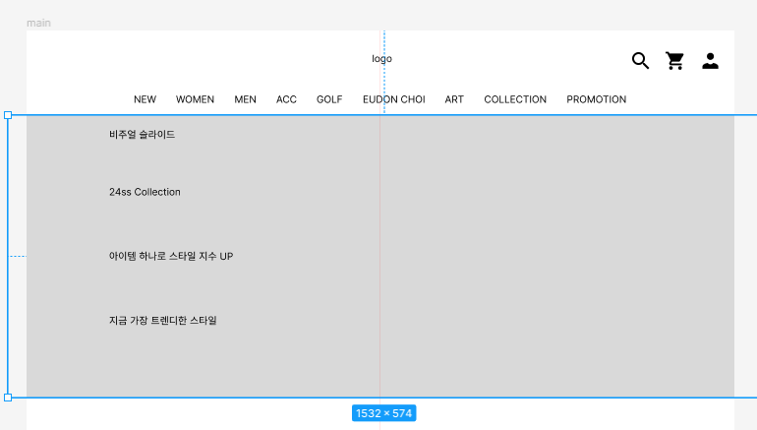Viewport: 757px width, 430px height.
Task: Select the 24ss Collection text
Action: coord(145,192)
